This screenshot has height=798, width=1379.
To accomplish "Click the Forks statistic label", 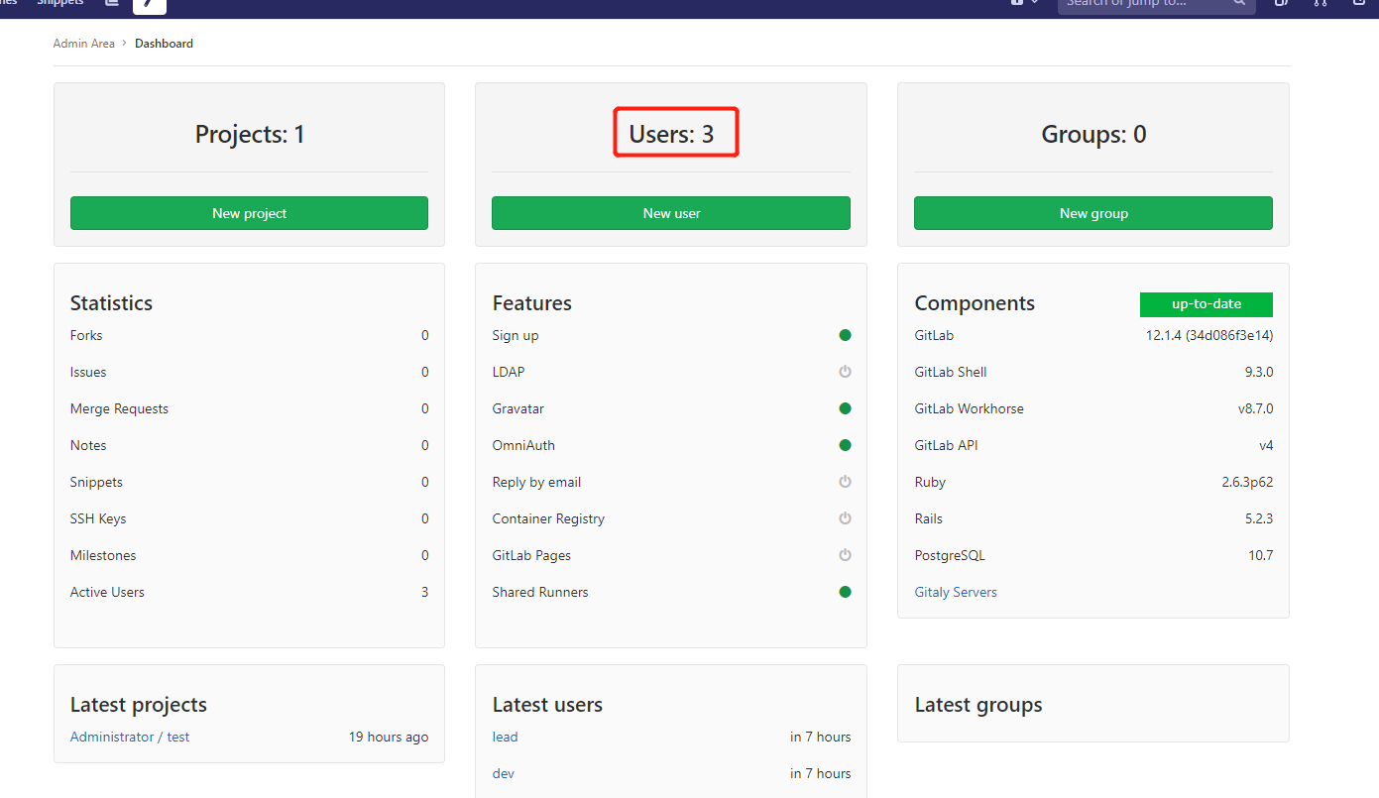I will coord(86,335).
